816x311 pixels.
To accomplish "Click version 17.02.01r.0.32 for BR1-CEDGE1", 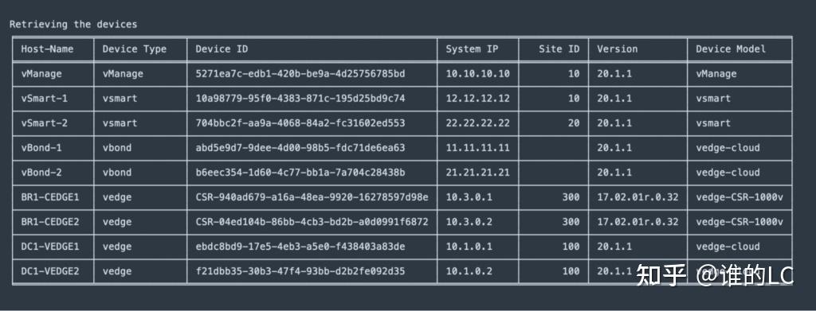I will [637, 197].
